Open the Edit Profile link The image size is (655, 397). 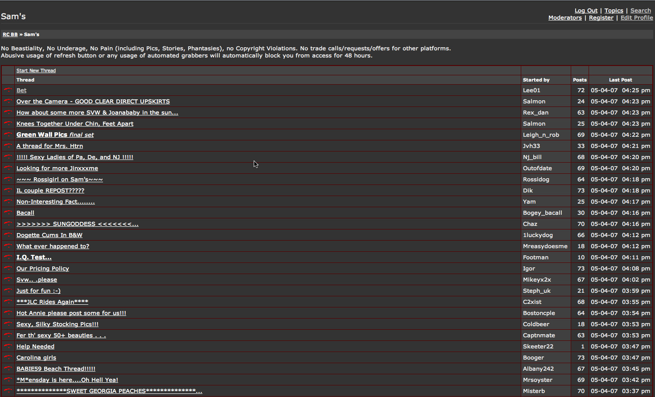click(x=636, y=18)
